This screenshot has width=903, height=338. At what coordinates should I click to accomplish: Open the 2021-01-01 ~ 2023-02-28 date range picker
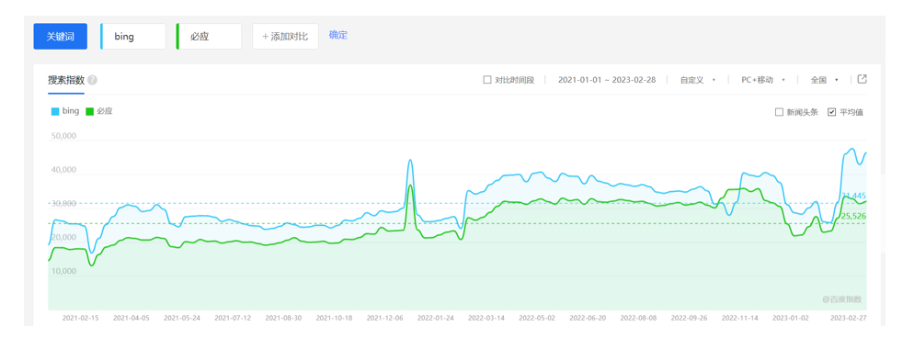(607, 80)
